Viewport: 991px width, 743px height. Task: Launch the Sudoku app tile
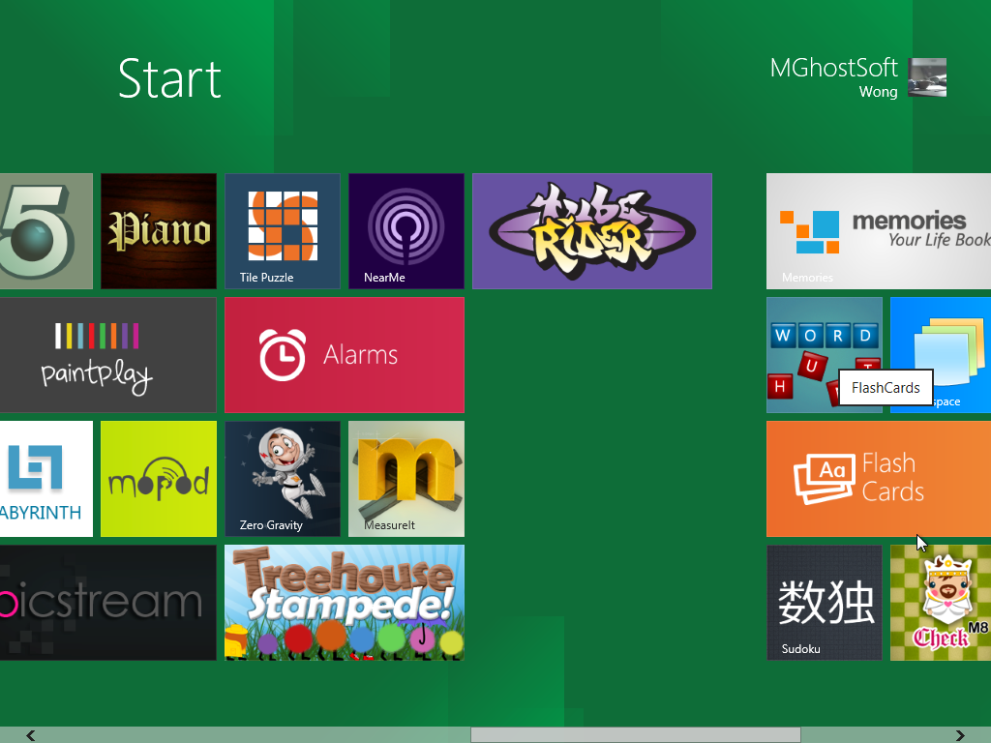[825, 603]
